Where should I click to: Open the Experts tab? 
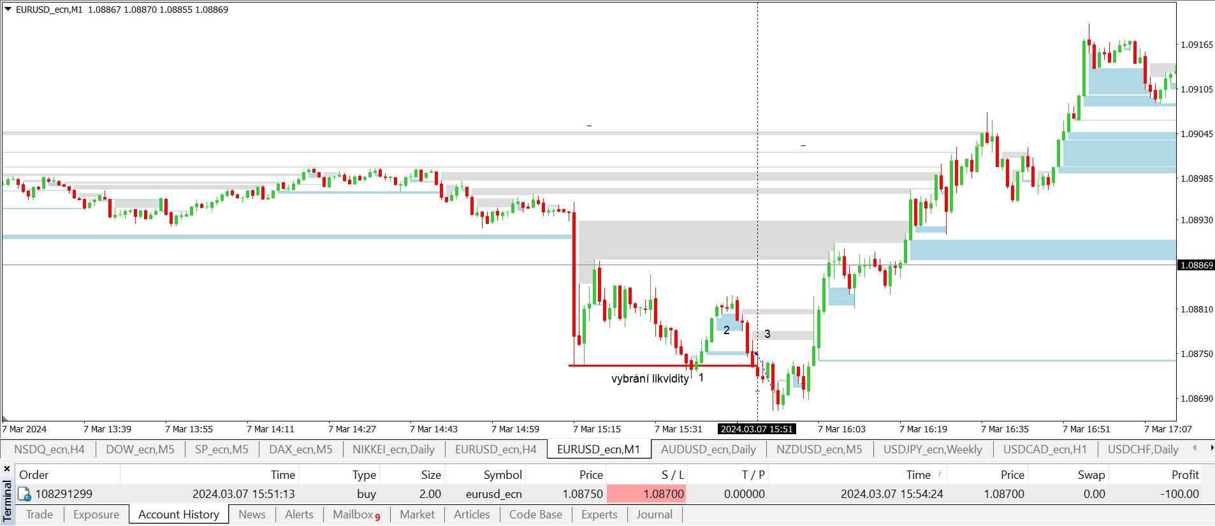(599, 515)
